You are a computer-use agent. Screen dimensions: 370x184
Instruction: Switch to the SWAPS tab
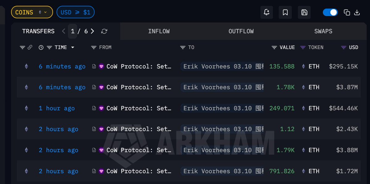click(x=323, y=31)
